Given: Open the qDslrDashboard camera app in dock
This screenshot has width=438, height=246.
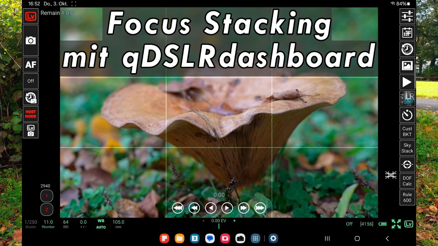Looking at the screenshot, I should point(240,238).
